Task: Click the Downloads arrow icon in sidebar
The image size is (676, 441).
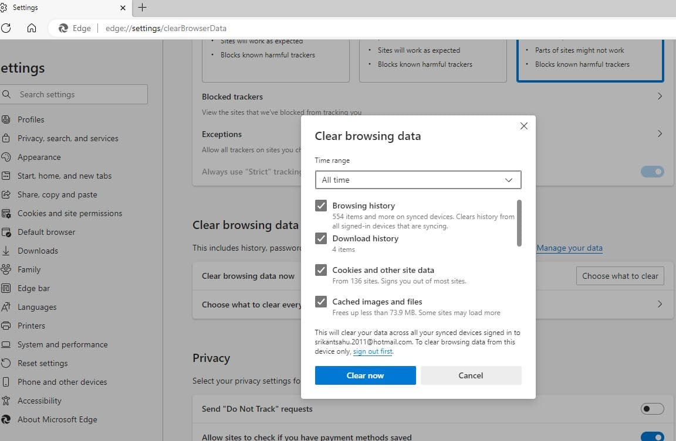Action: point(5,251)
